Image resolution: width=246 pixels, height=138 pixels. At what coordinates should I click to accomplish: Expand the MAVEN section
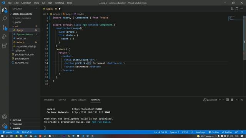[x=16, y=128]
